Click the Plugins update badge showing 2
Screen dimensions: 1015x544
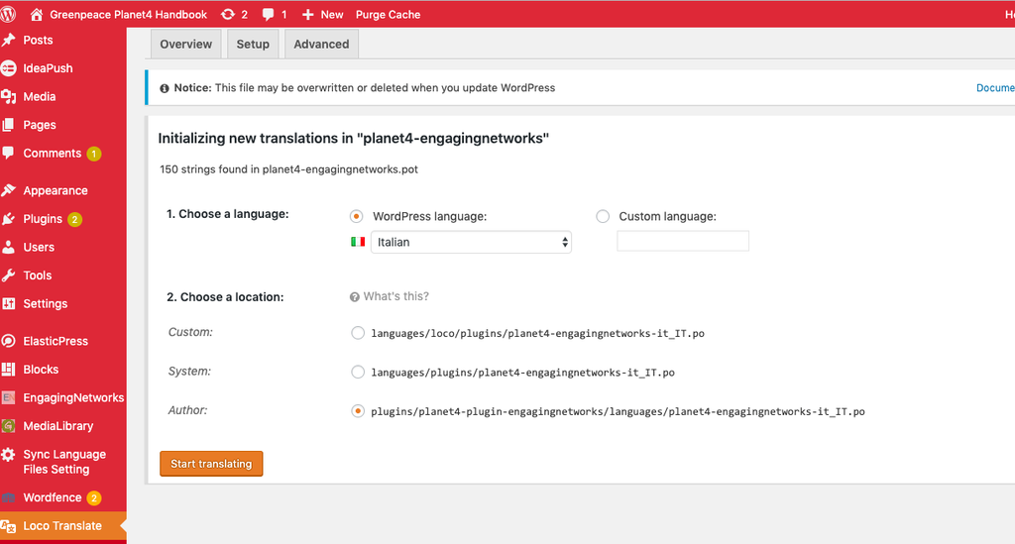(74, 219)
